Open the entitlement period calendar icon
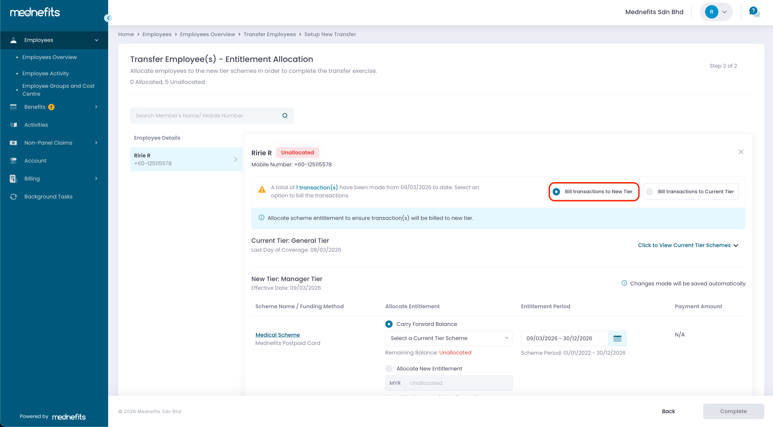Viewport: 773px width, 427px height. (x=617, y=338)
